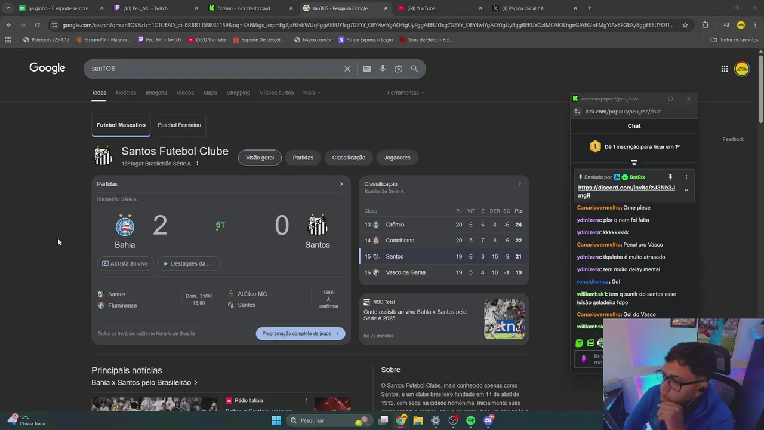This screenshot has height=430, width=764.
Task: Open the pinned message options menu
Action: click(686, 177)
